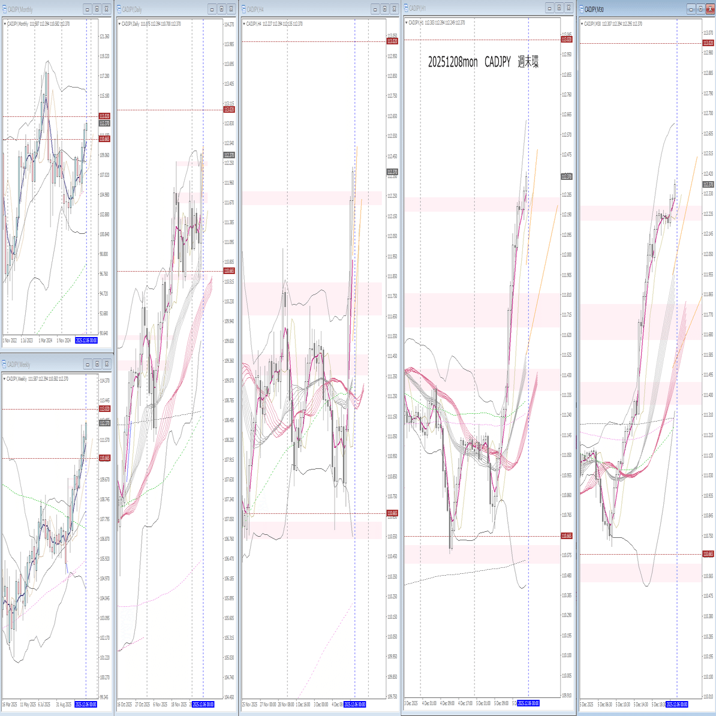Click the 2025.12.06 00:00 date marker on H1 chart

528,703
